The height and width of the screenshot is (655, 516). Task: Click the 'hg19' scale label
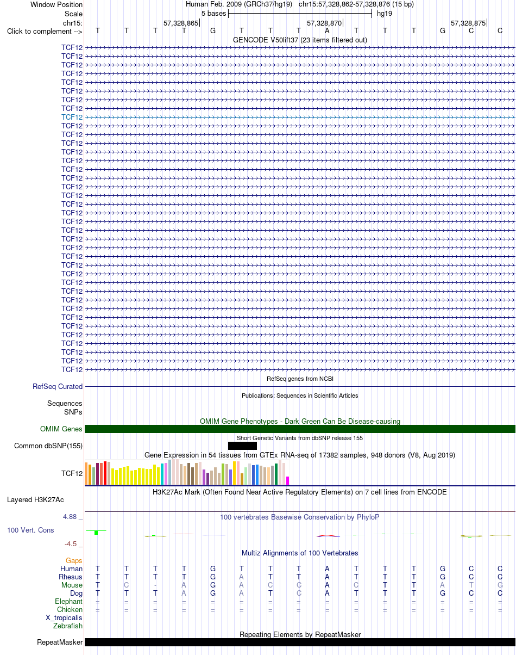(x=385, y=13)
